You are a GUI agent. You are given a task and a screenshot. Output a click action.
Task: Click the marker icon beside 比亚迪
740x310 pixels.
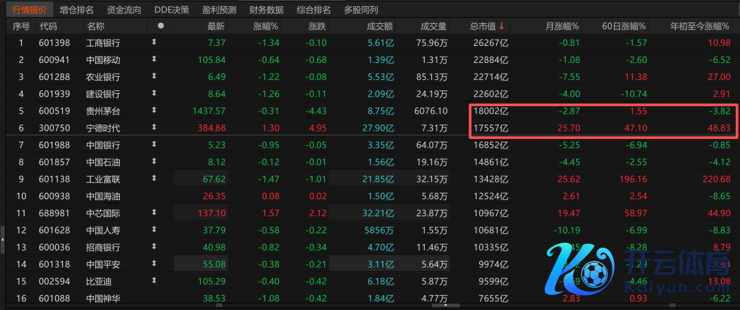(x=154, y=281)
